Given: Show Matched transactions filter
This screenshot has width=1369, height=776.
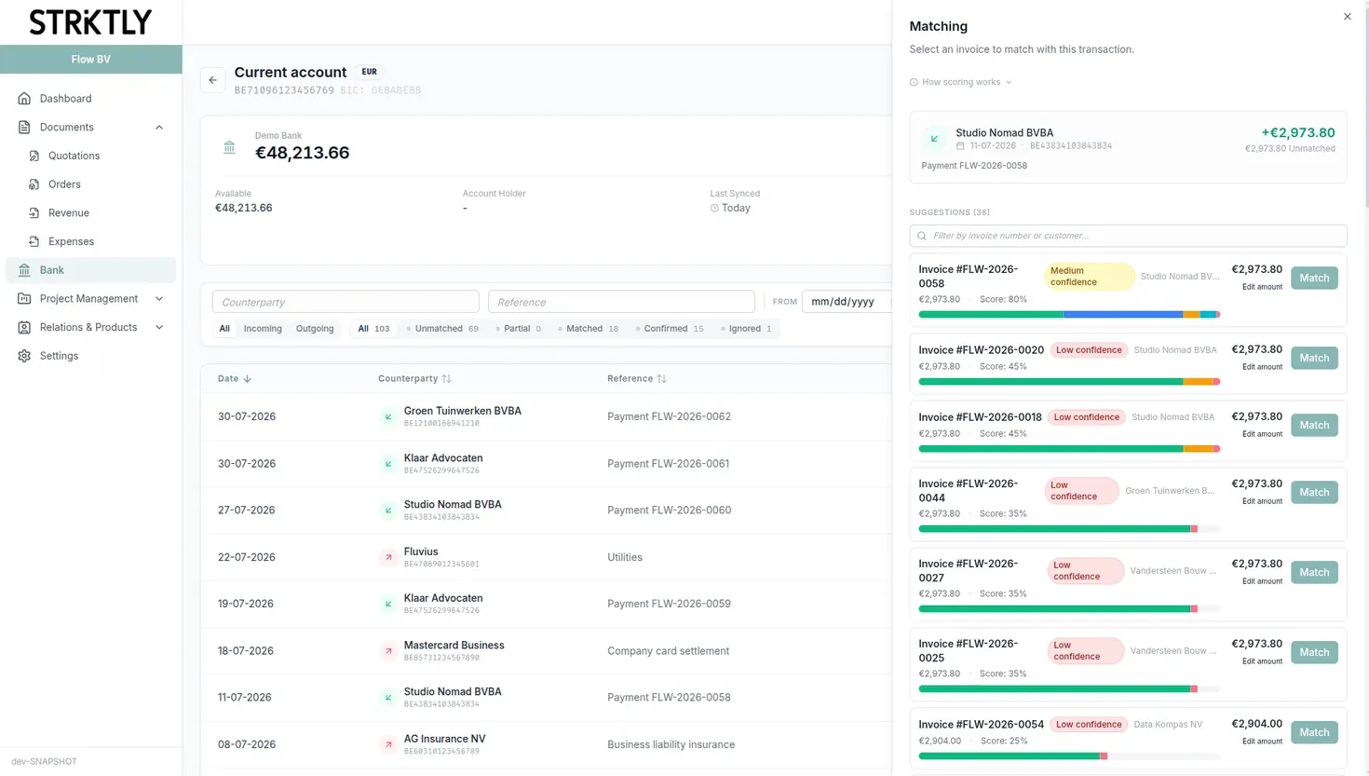Looking at the screenshot, I should [x=588, y=329].
